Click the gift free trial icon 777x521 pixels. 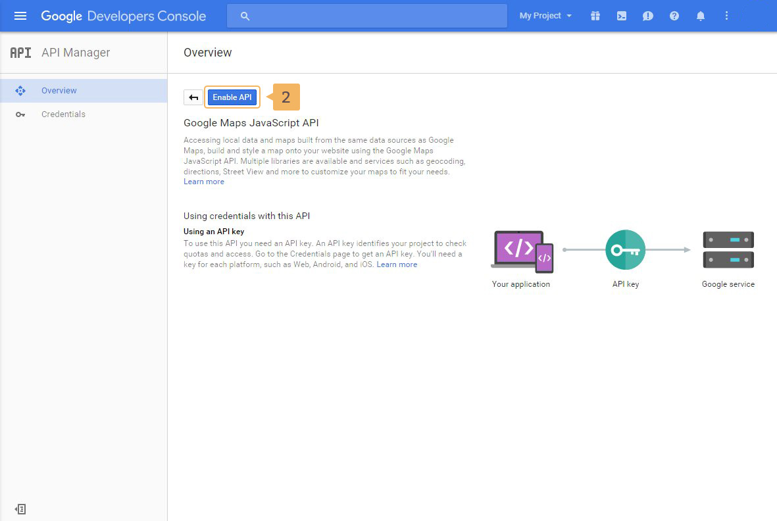(x=595, y=16)
